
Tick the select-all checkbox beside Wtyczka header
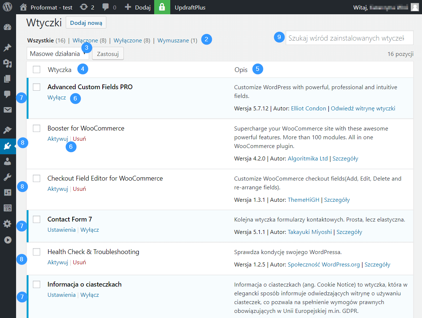[x=37, y=69]
